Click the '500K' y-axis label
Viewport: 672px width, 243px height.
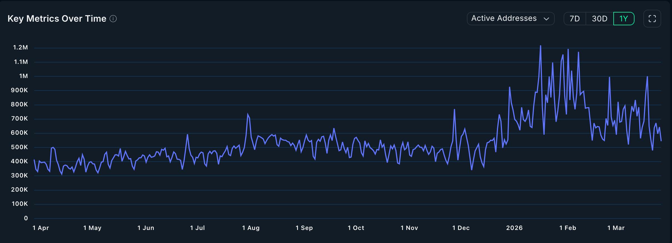(19, 147)
